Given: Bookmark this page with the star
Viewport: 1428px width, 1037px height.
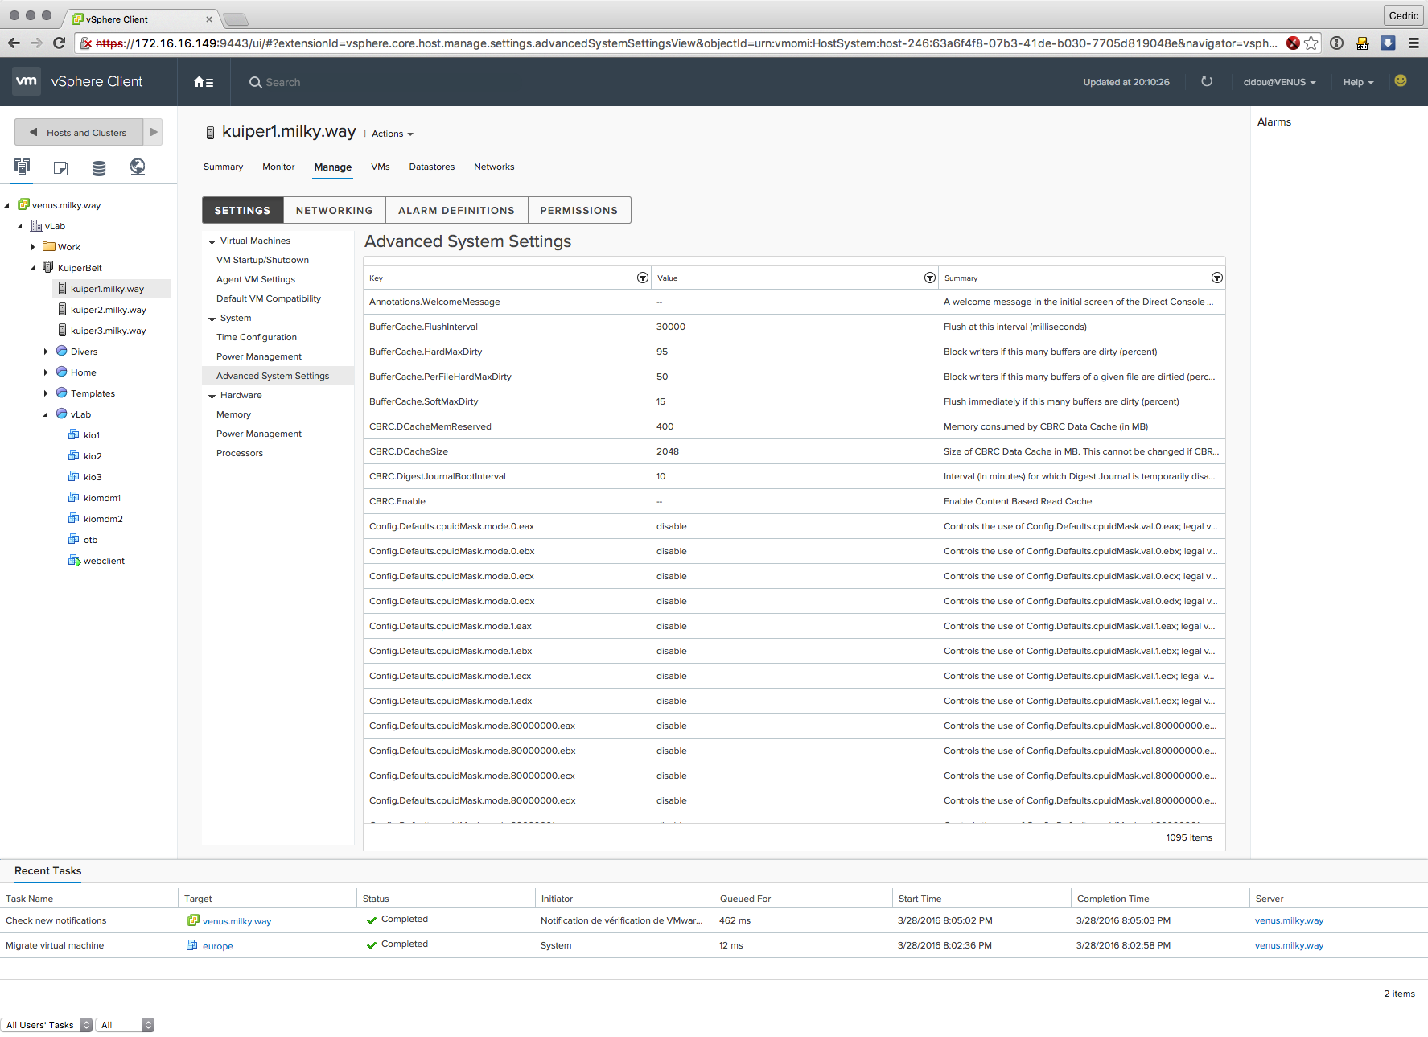Looking at the screenshot, I should (x=1311, y=43).
